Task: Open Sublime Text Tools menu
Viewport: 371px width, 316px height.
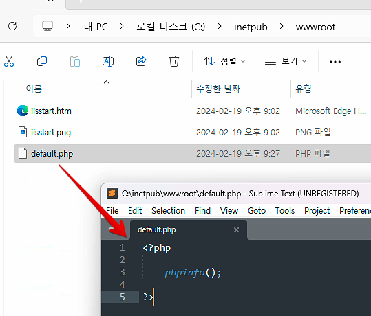Action: [285, 210]
